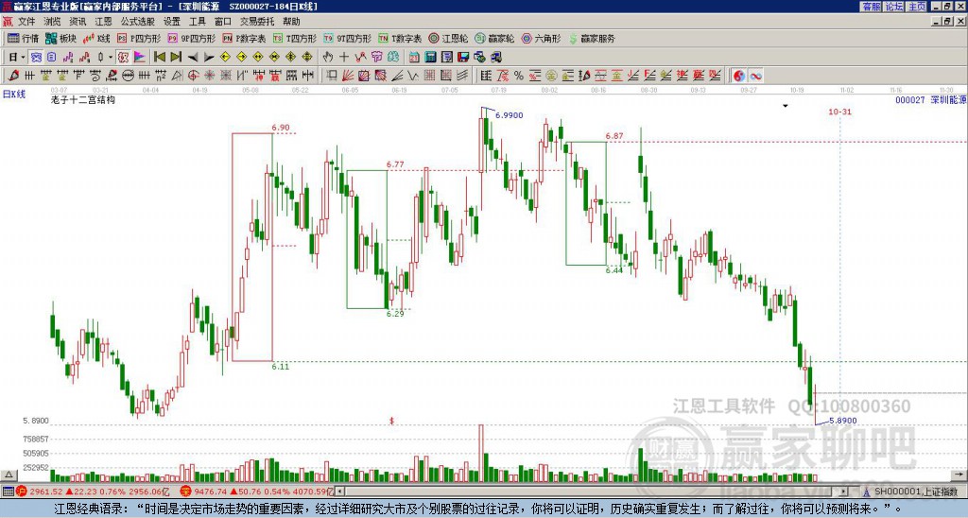Click the 客服 button in title bar
Viewport: 968px width, 518px height.
point(871,7)
